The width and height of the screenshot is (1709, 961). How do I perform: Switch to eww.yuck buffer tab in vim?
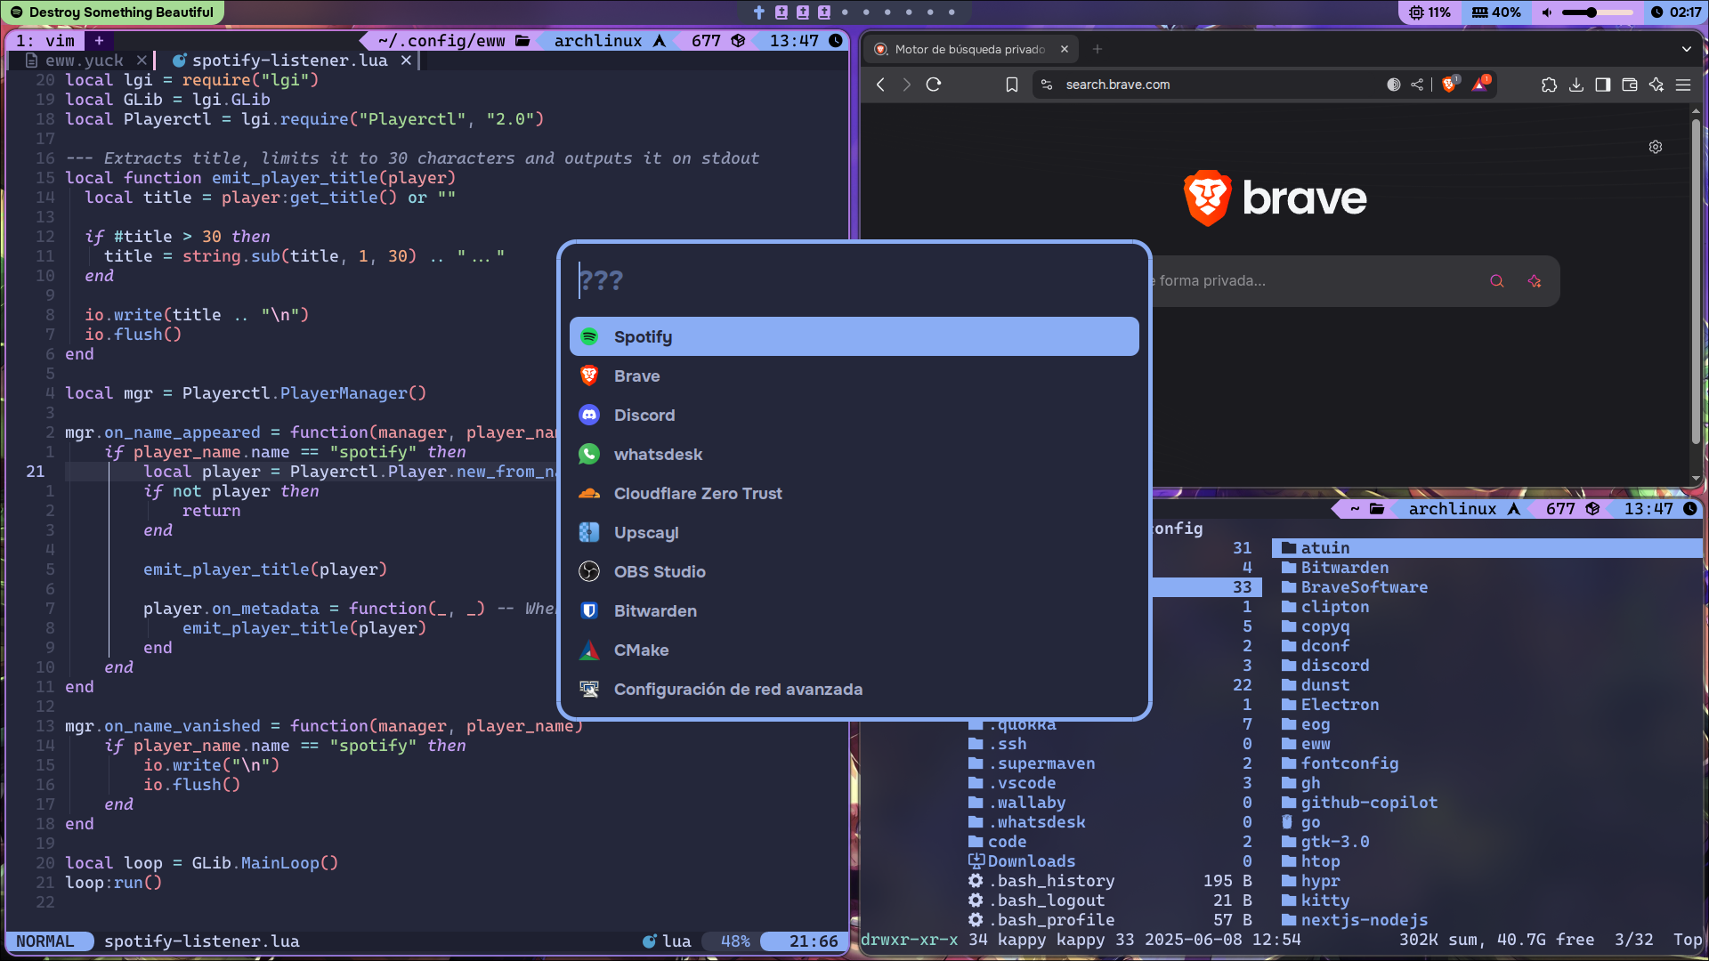[x=85, y=61]
